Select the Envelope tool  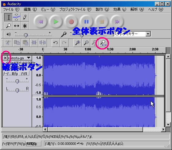tap(17, 17)
